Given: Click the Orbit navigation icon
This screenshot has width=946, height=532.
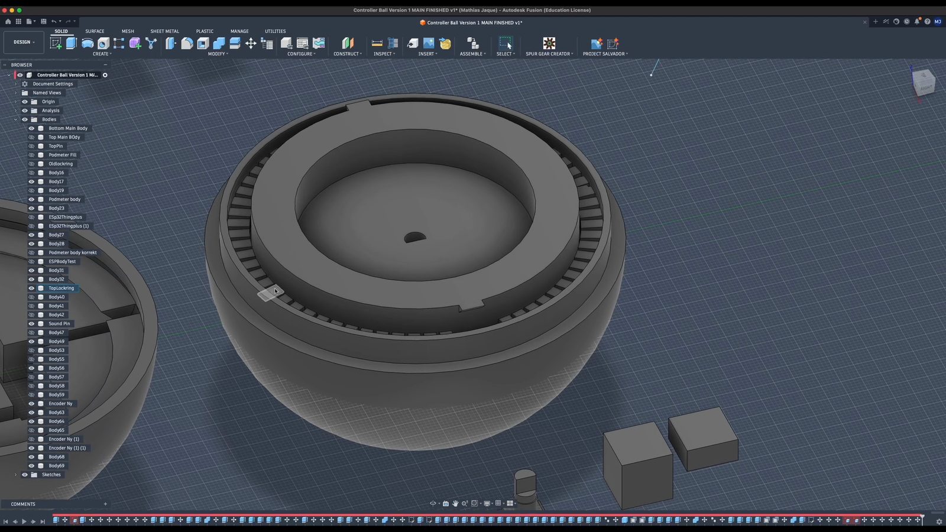Looking at the screenshot, I should point(433,504).
